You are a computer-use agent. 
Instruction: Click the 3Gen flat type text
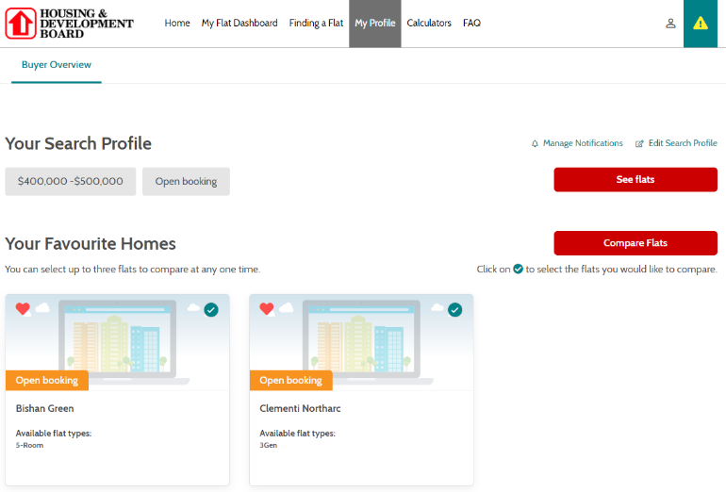pos(268,445)
